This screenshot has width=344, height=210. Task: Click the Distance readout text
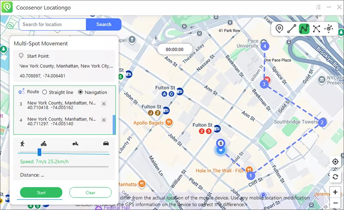tap(32, 175)
